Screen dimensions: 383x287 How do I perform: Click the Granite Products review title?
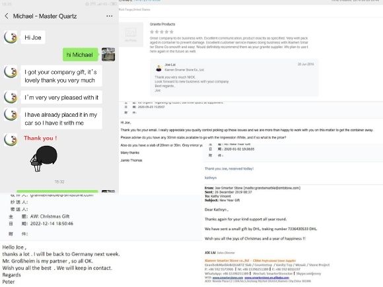pos(162,24)
